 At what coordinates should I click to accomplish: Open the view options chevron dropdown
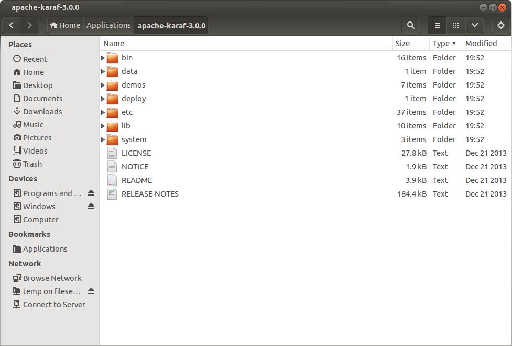point(474,25)
